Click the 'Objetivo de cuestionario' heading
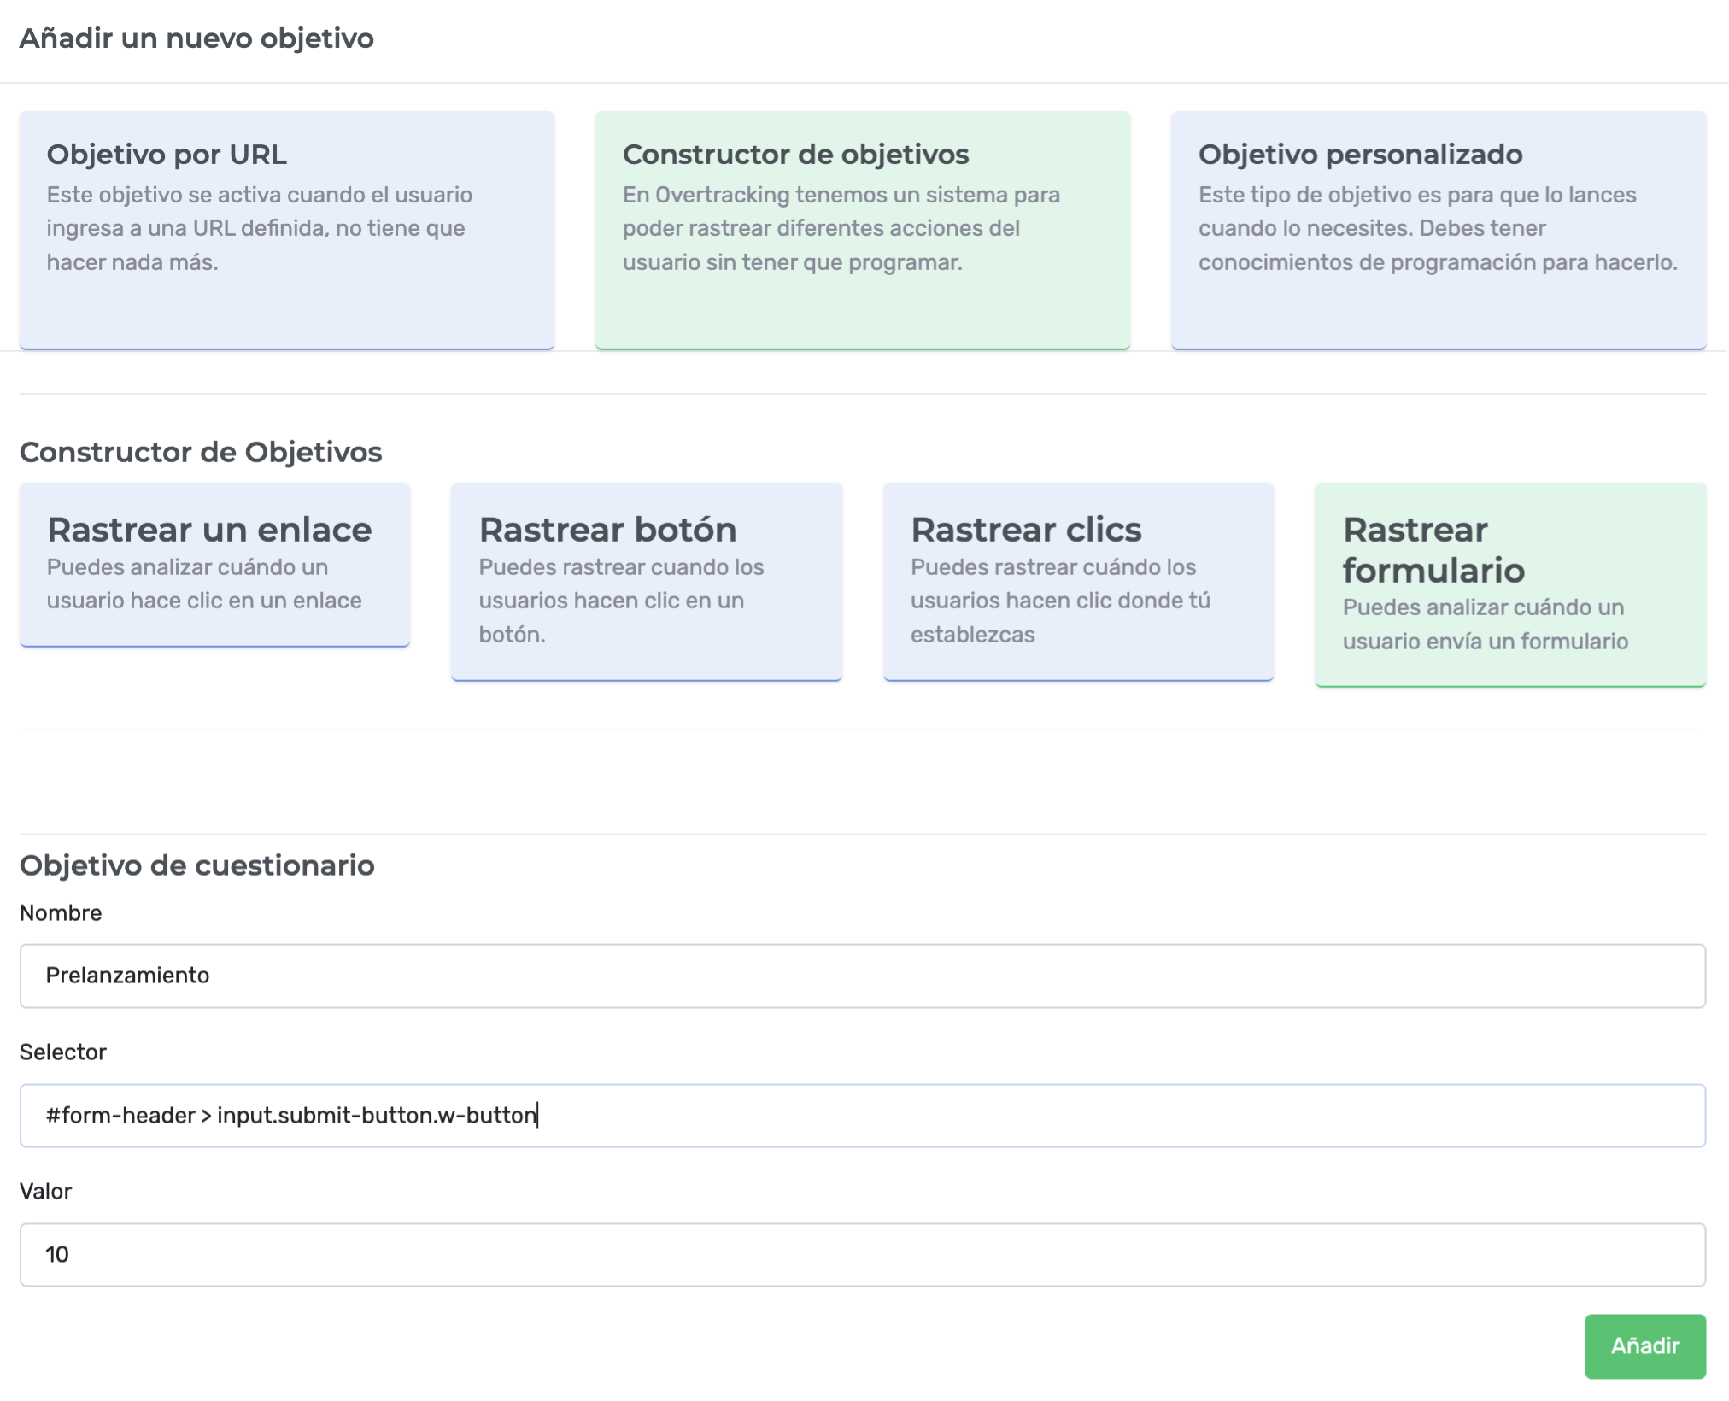This screenshot has height=1401, width=1729. (197, 865)
